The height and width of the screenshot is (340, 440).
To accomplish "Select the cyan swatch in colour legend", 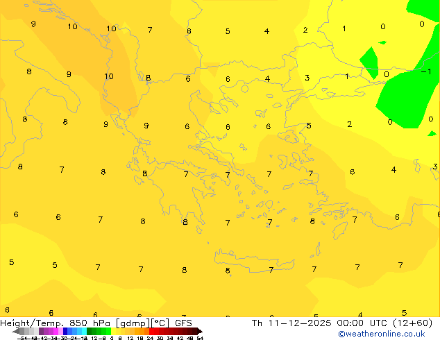I will (x=84, y=331).
